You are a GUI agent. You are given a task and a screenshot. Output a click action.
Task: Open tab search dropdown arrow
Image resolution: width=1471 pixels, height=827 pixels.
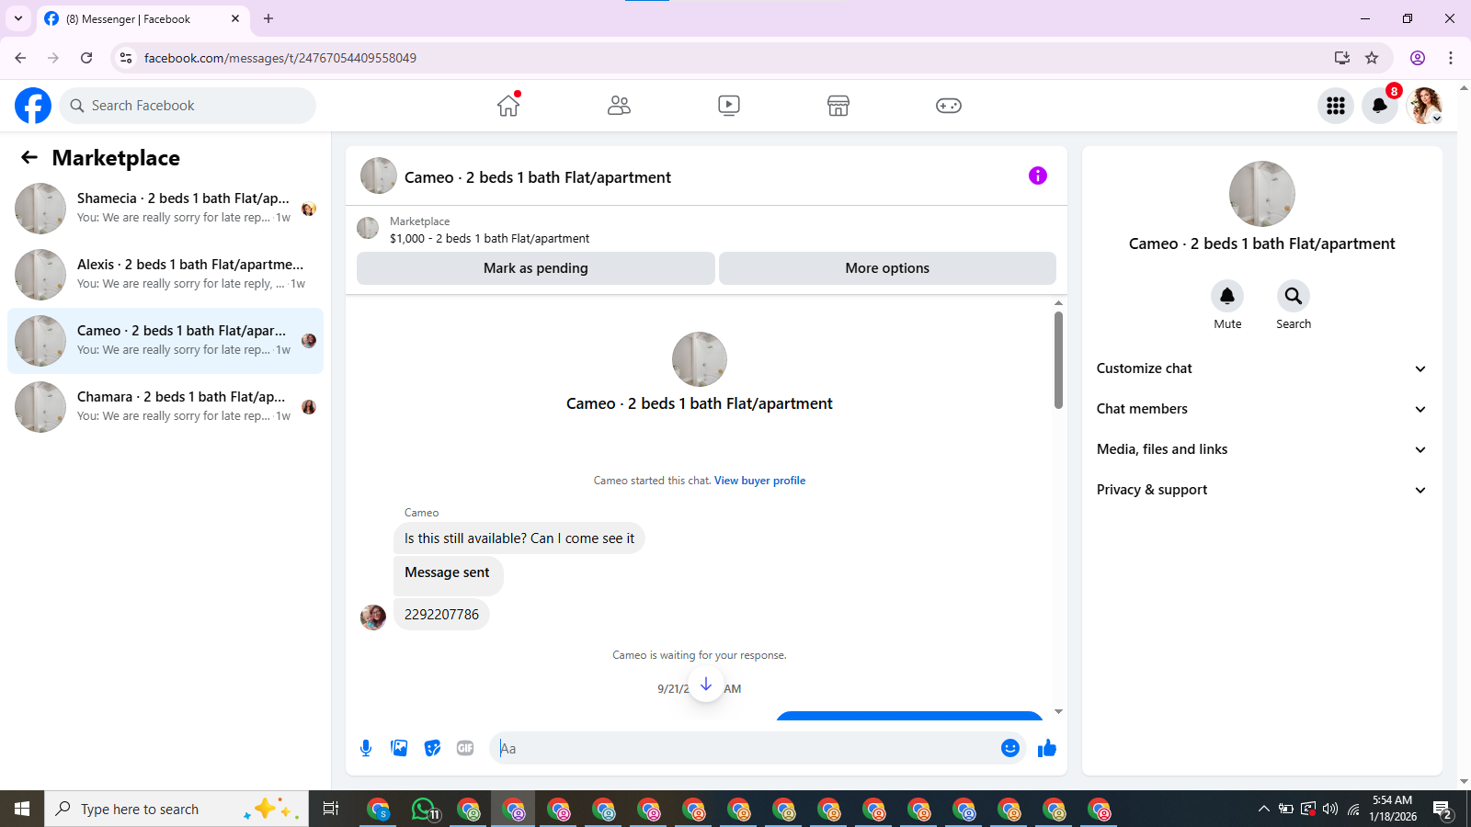(x=18, y=18)
